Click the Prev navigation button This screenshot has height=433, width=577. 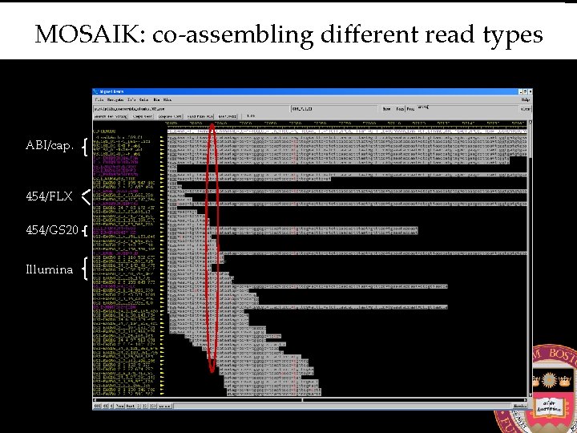coord(120,406)
